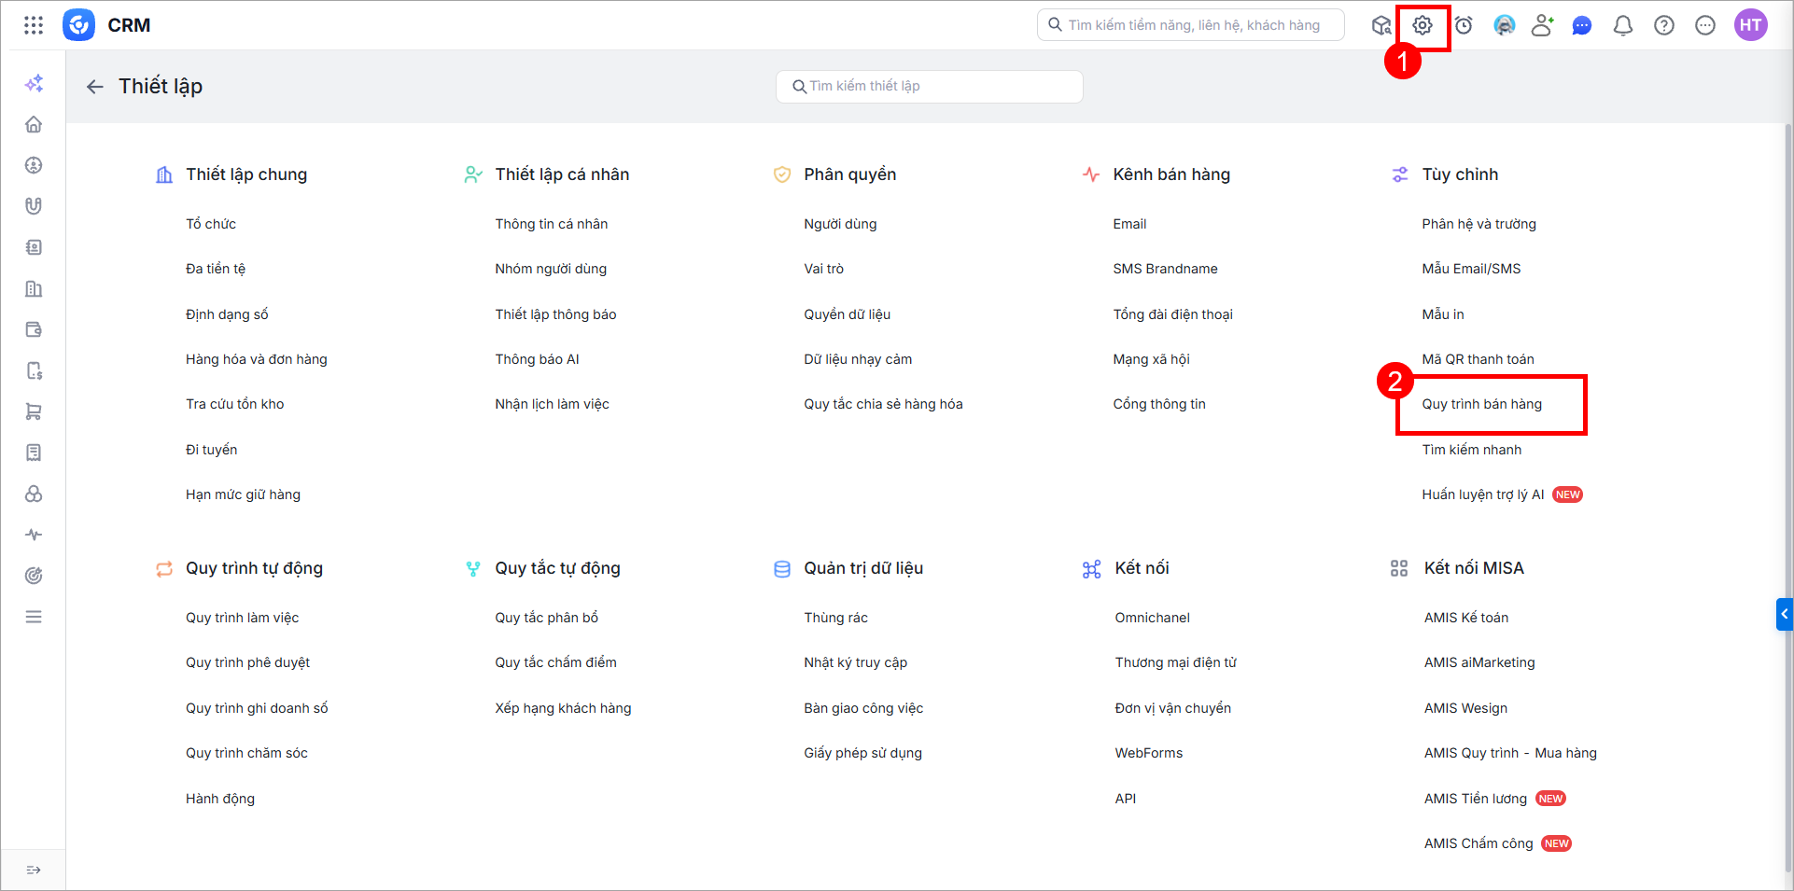1794x891 pixels.
Task: Open AMIS Chấm công
Action: pos(1479,843)
